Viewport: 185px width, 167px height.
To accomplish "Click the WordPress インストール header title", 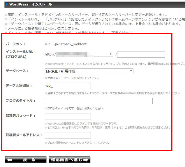I will click(31, 4).
